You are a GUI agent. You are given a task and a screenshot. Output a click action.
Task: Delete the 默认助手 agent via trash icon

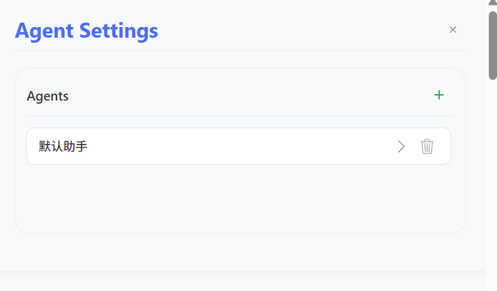427,146
